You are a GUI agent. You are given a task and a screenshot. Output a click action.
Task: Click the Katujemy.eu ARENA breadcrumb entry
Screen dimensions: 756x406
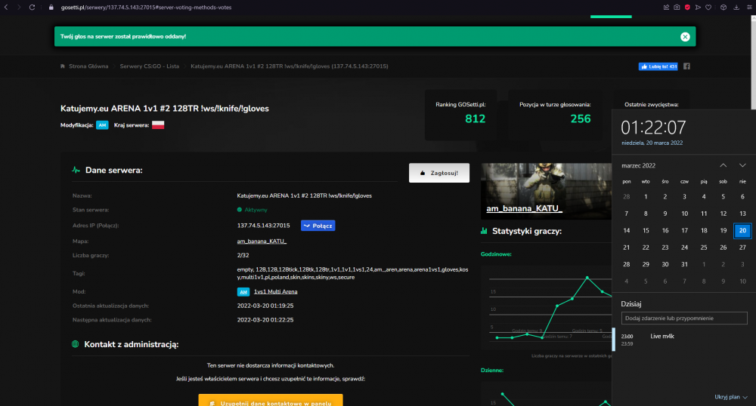(x=290, y=66)
